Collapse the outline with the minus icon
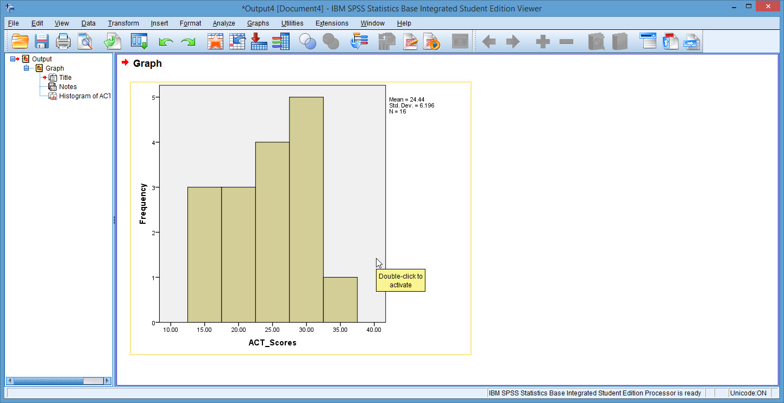784x403 pixels. 566,42
